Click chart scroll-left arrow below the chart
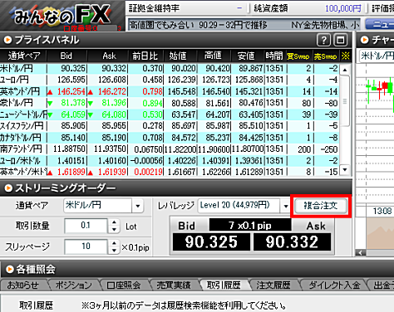394x312 pixels. [361, 252]
